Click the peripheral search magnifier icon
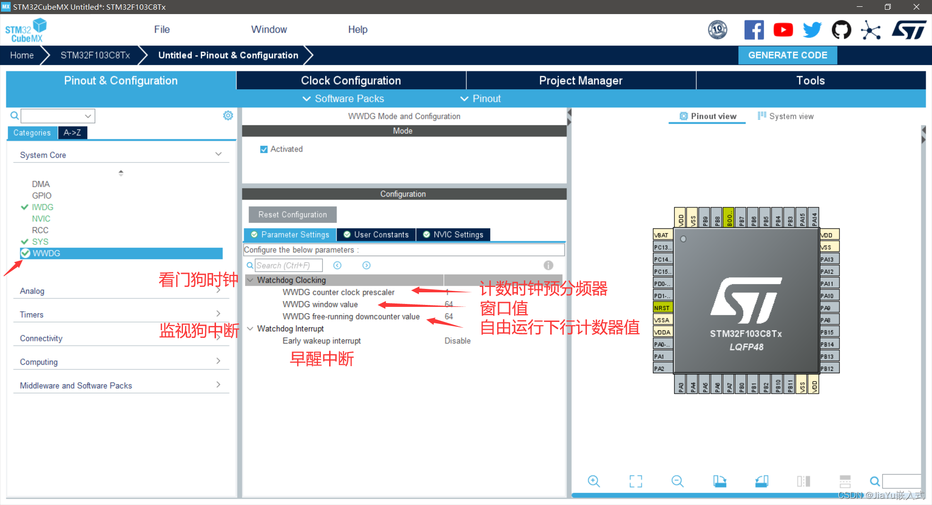932x505 pixels. (x=15, y=116)
